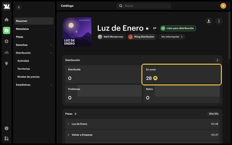Screen dimensions: 232x145
Task: Click 7King Distribution orange logo
Action: point(130,37)
